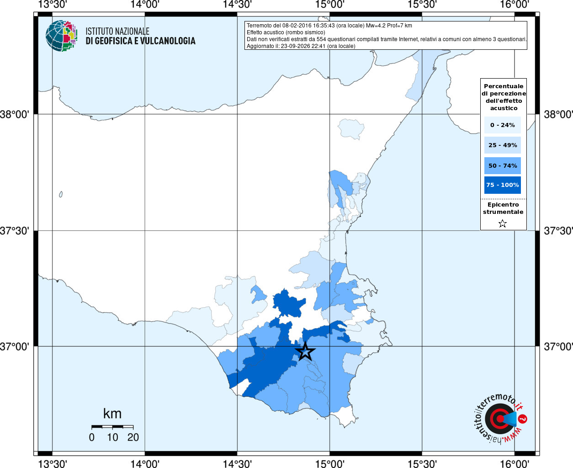
Task: Click the bottom 14°30' longitude label
Action: [237, 463]
